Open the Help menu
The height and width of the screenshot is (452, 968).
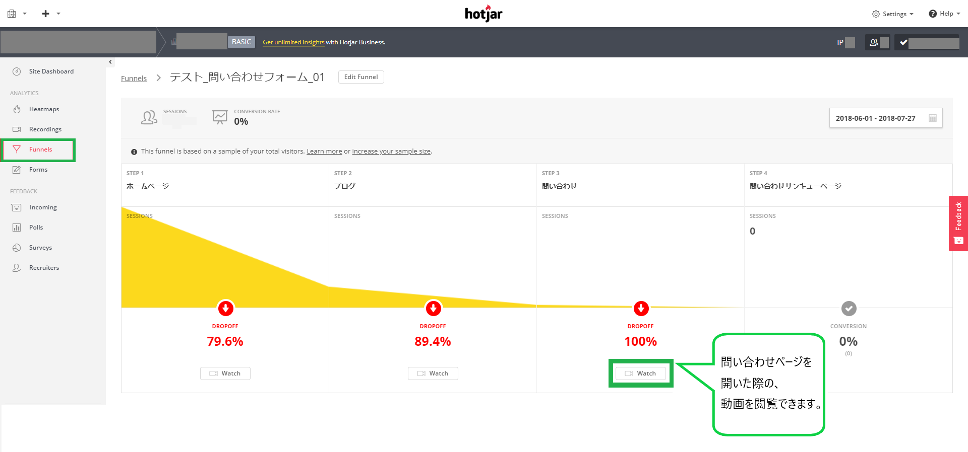click(x=944, y=14)
